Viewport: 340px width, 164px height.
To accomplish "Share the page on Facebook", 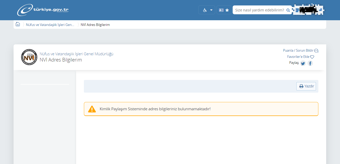I will 310,63.
